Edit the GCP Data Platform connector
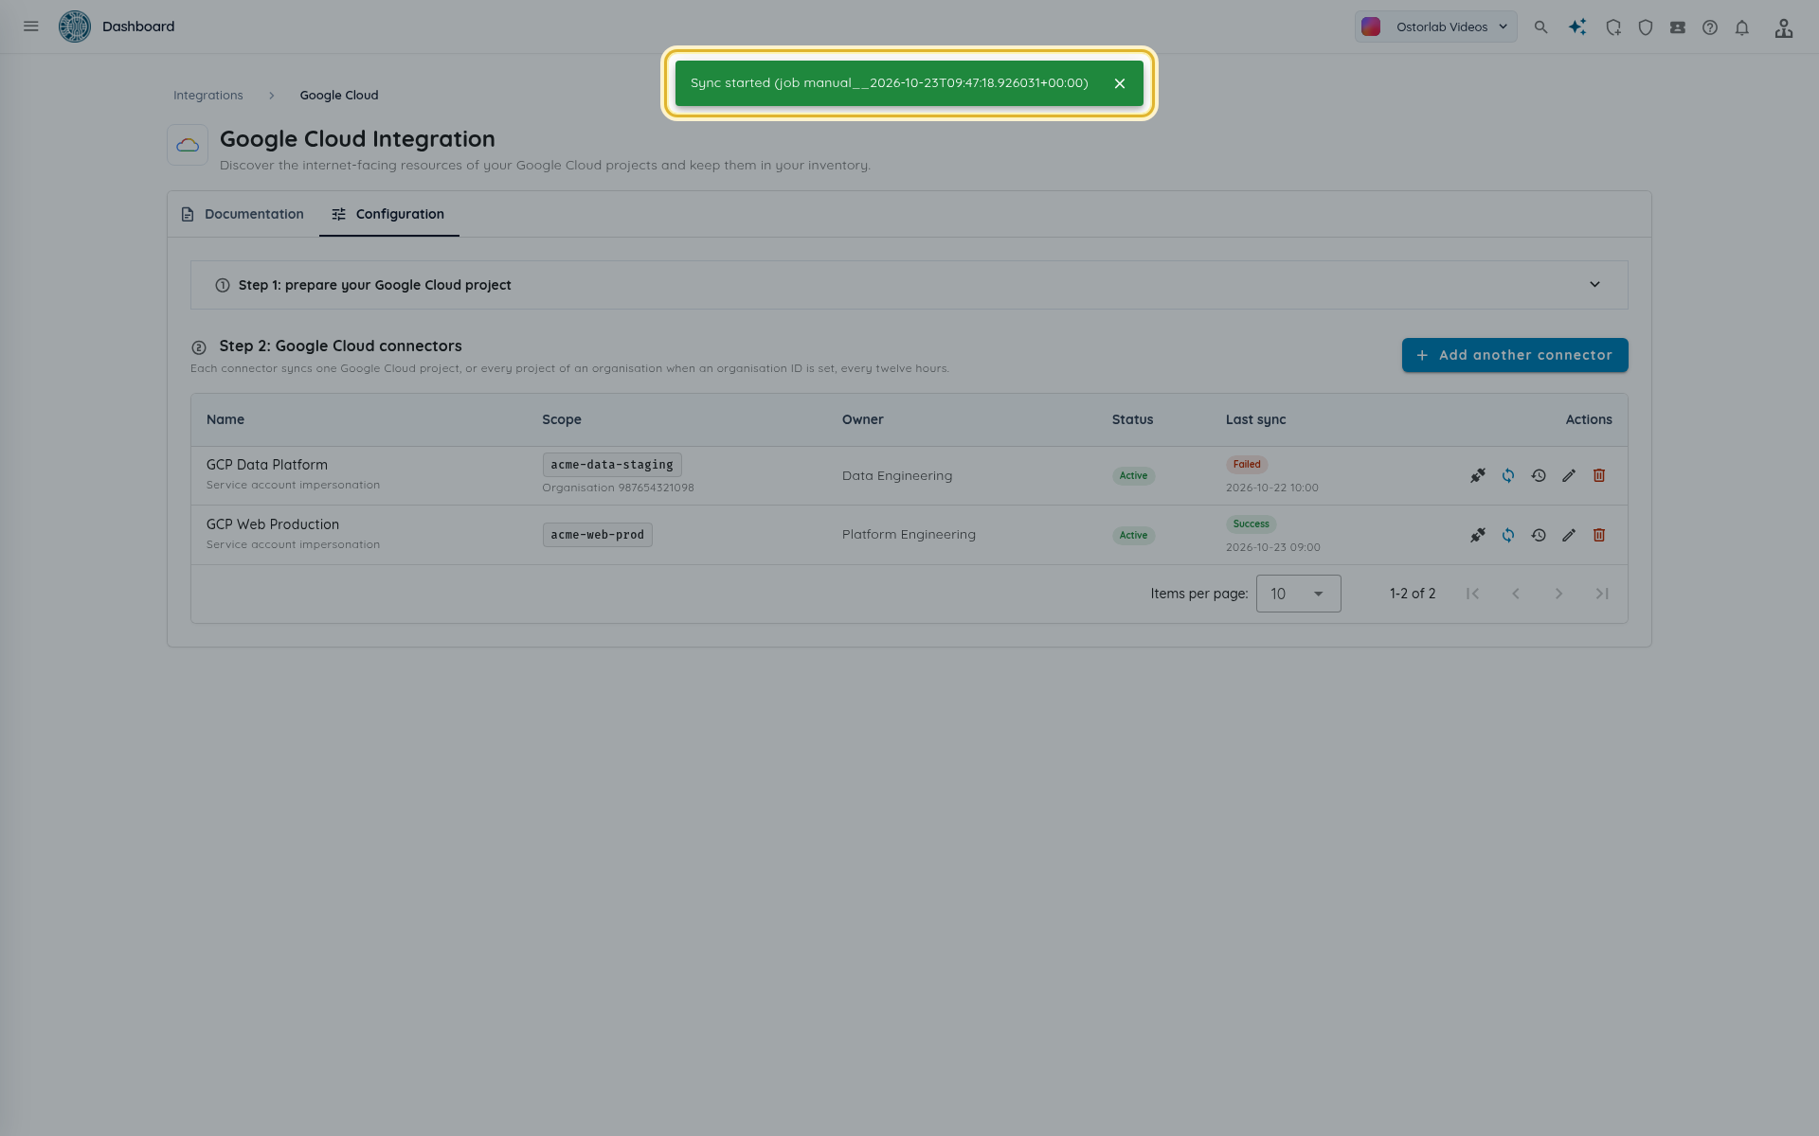 [1569, 475]
